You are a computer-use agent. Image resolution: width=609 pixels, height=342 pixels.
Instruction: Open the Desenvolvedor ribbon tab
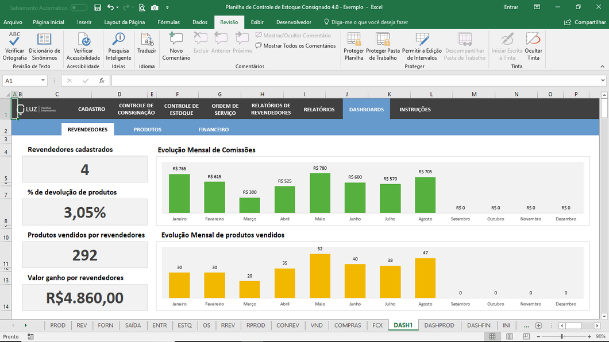pyautogui.click(x=294, y=22)
